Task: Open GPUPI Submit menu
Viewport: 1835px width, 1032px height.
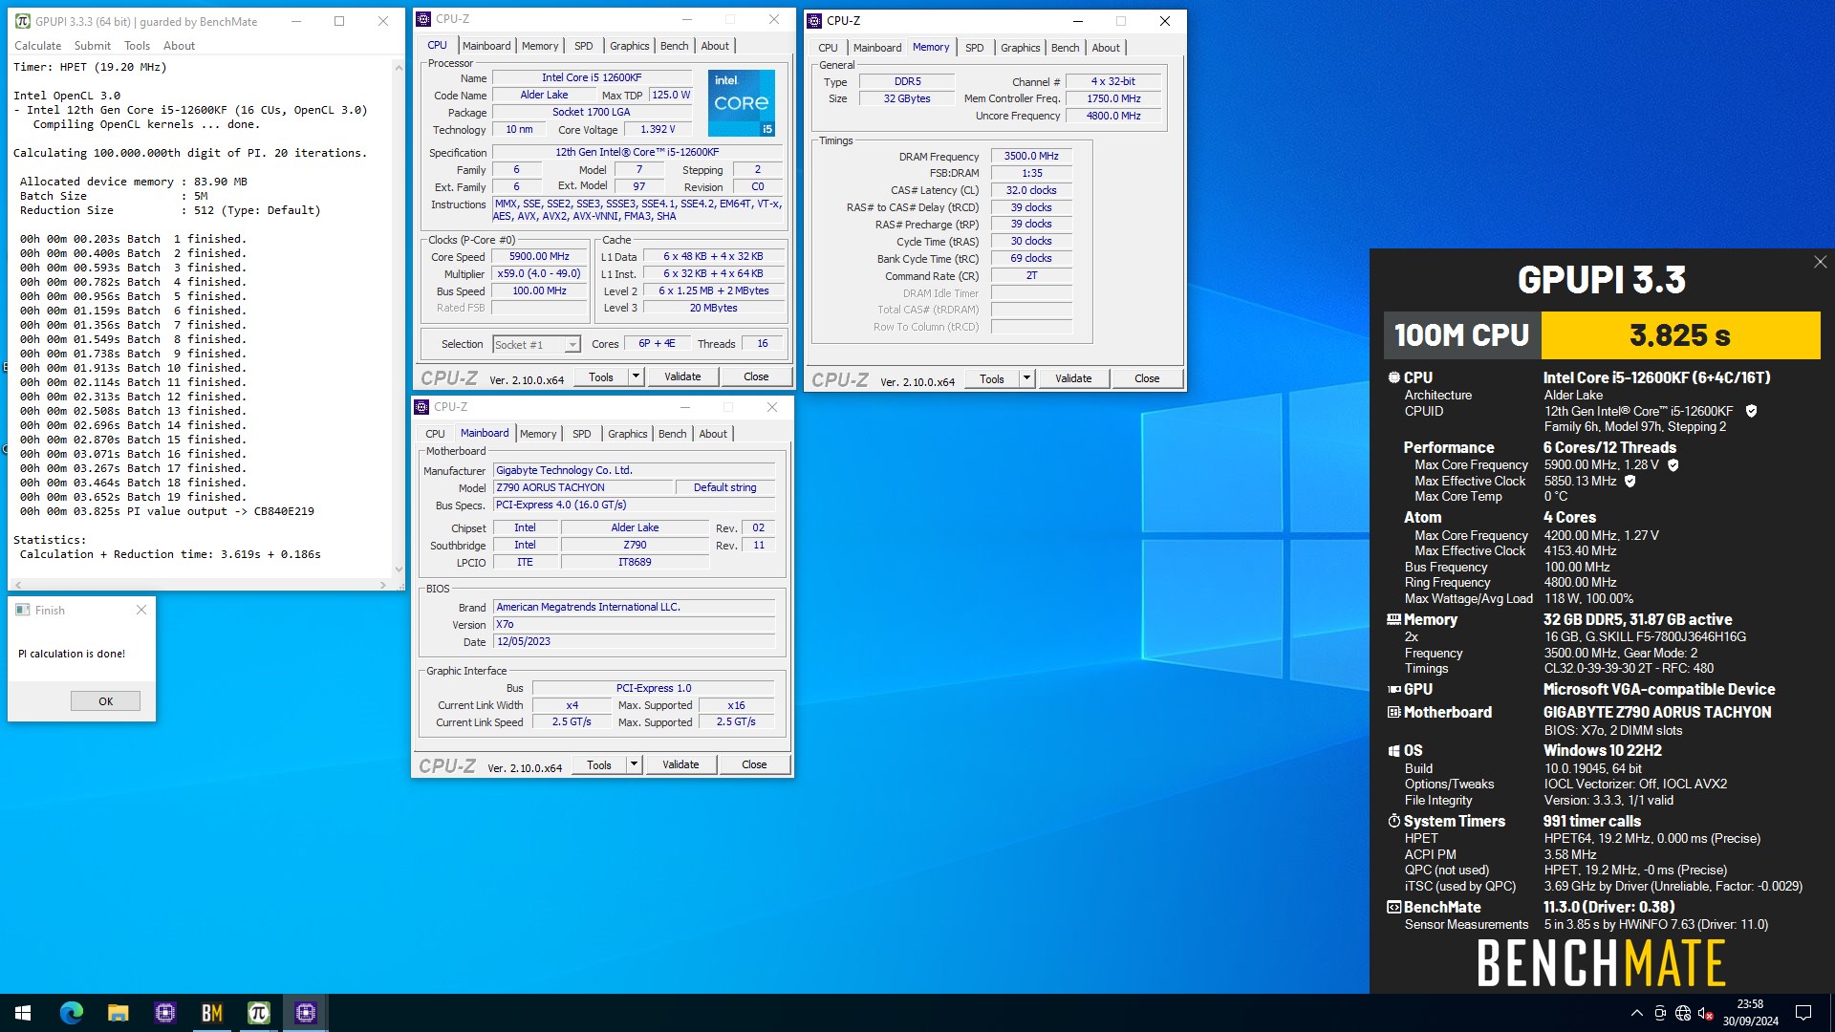Action: point(93,46)
